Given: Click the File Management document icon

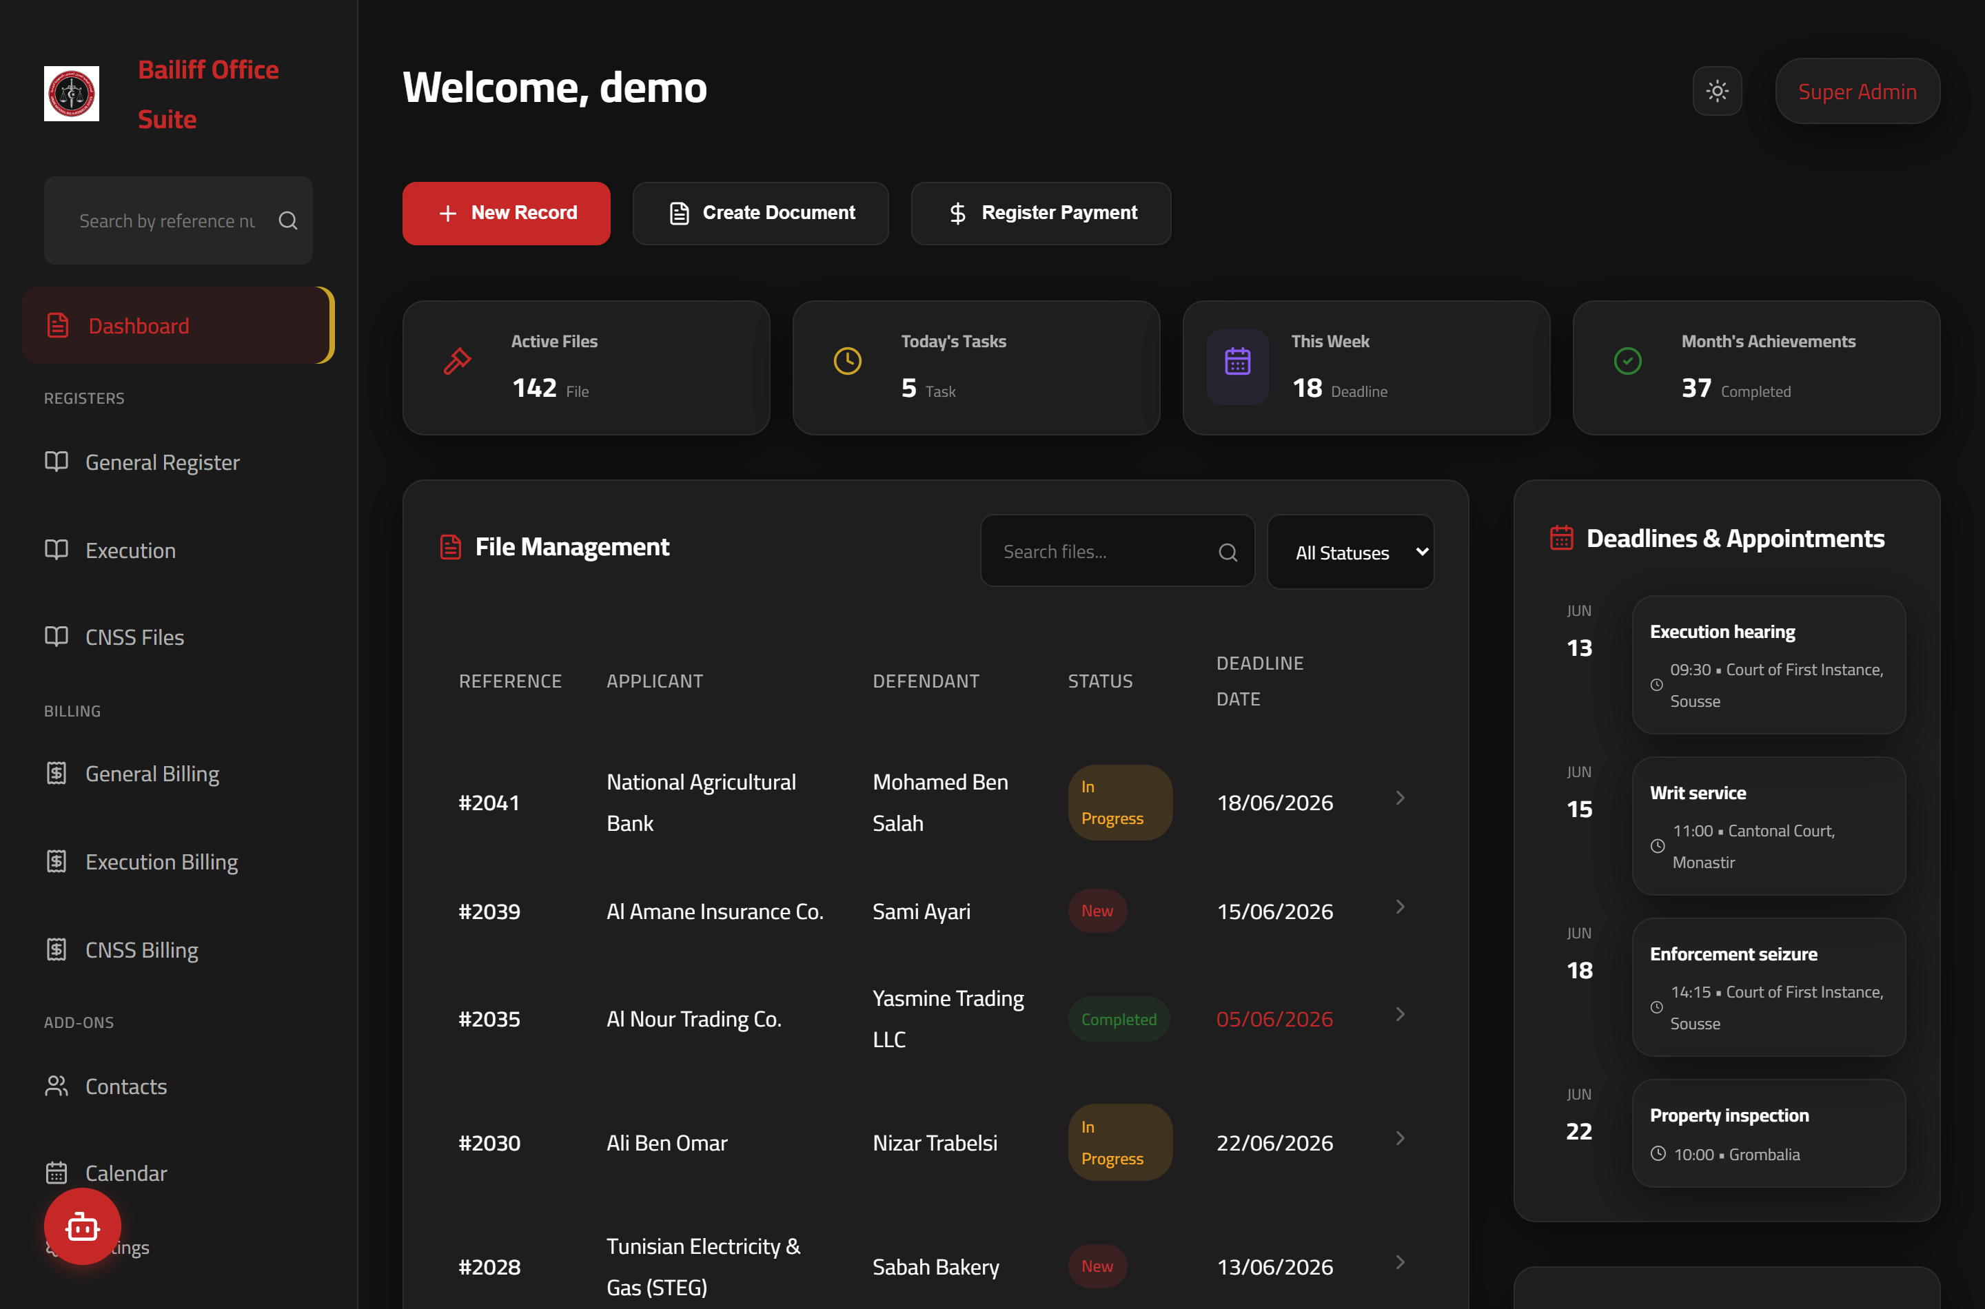Looking at the screenshot, I should tap(450, 547).
